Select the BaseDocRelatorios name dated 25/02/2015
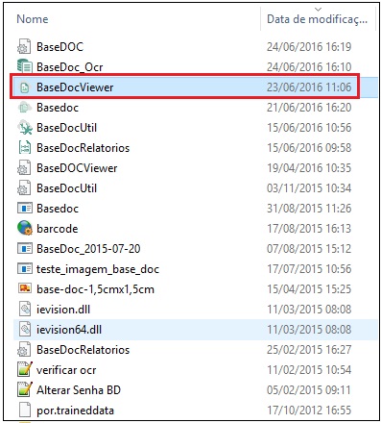 click(83, 350)
